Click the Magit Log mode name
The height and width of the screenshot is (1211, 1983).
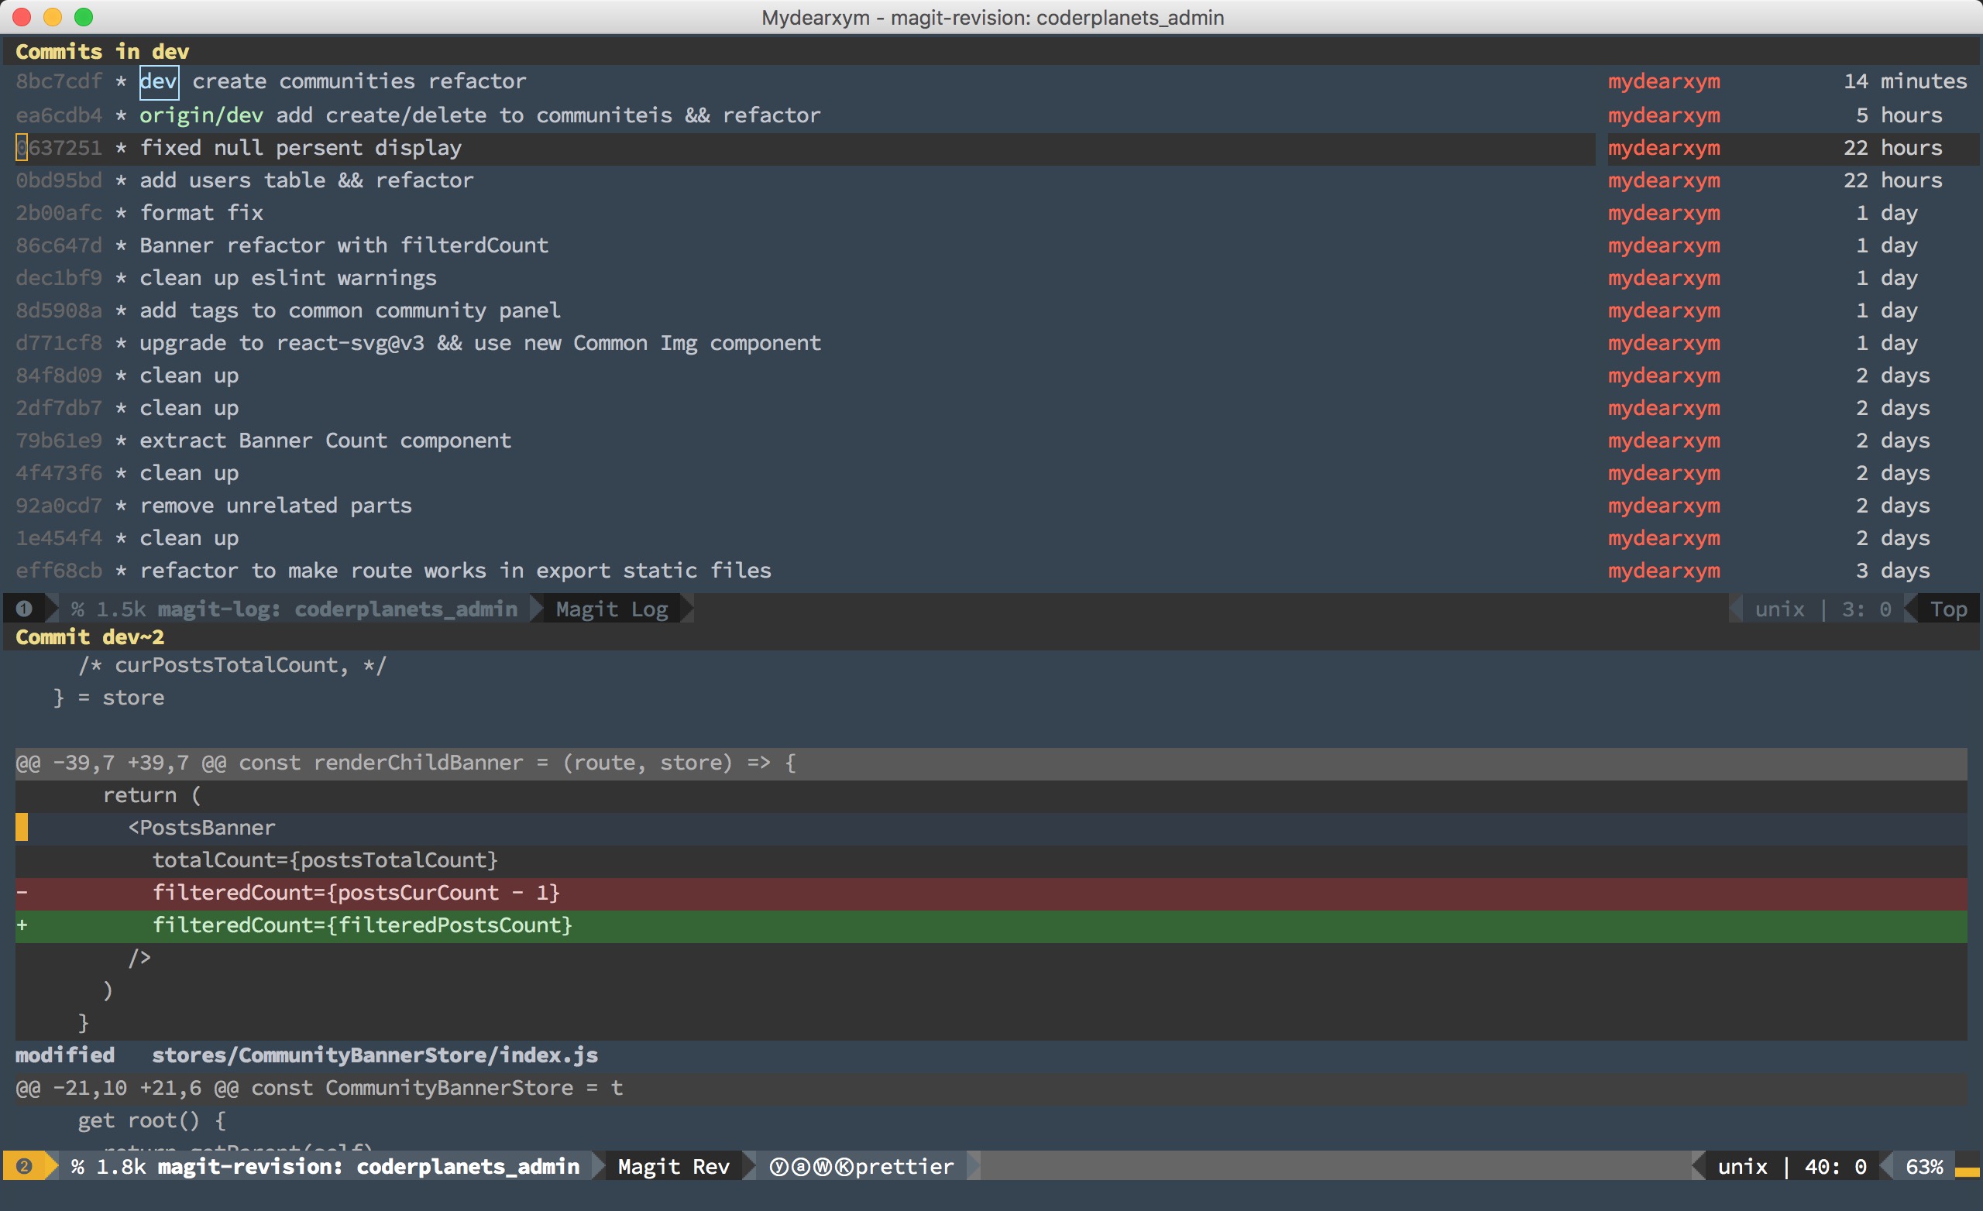[612, 609]
